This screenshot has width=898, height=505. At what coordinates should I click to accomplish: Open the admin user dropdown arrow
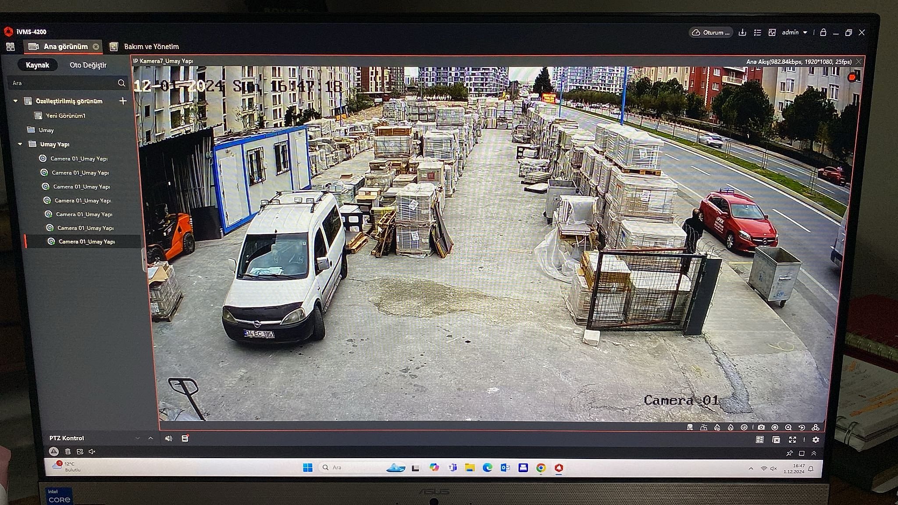(805, 32)
